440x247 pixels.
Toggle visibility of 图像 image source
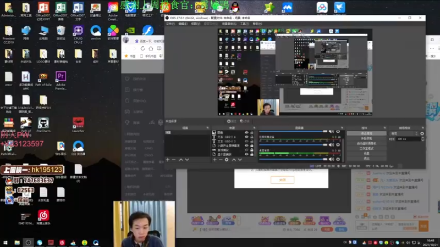pyautogui.click(x=246, y=133)
